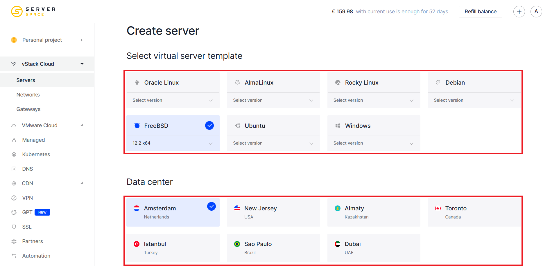Image resolution: width=552 pixels, height=266 pixels.
Task: Click the Rocky Linux logo icon
Action: [x=338, y=83]
